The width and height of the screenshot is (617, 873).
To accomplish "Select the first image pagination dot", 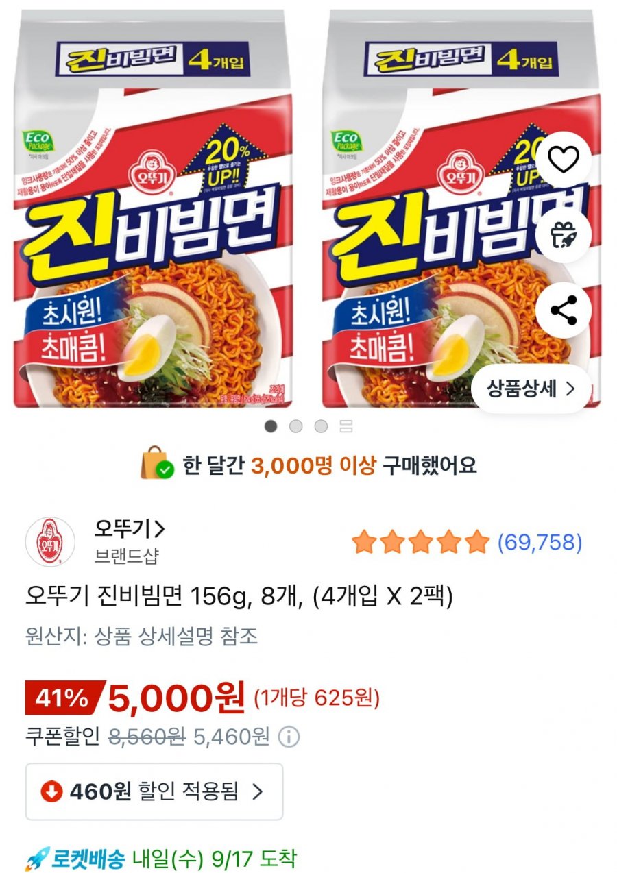I will click(x=271, y=426).
